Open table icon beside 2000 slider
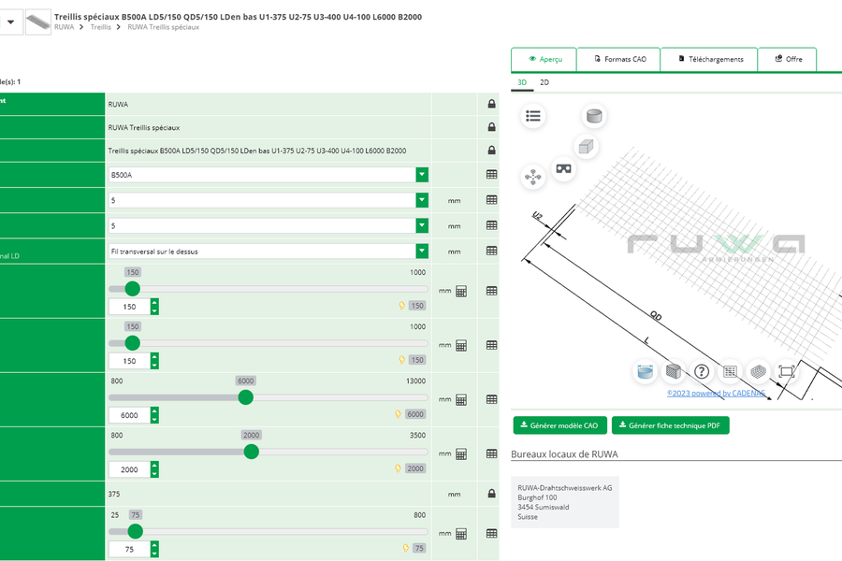Screen dimensions: 842x561 [x=491, y=453]
